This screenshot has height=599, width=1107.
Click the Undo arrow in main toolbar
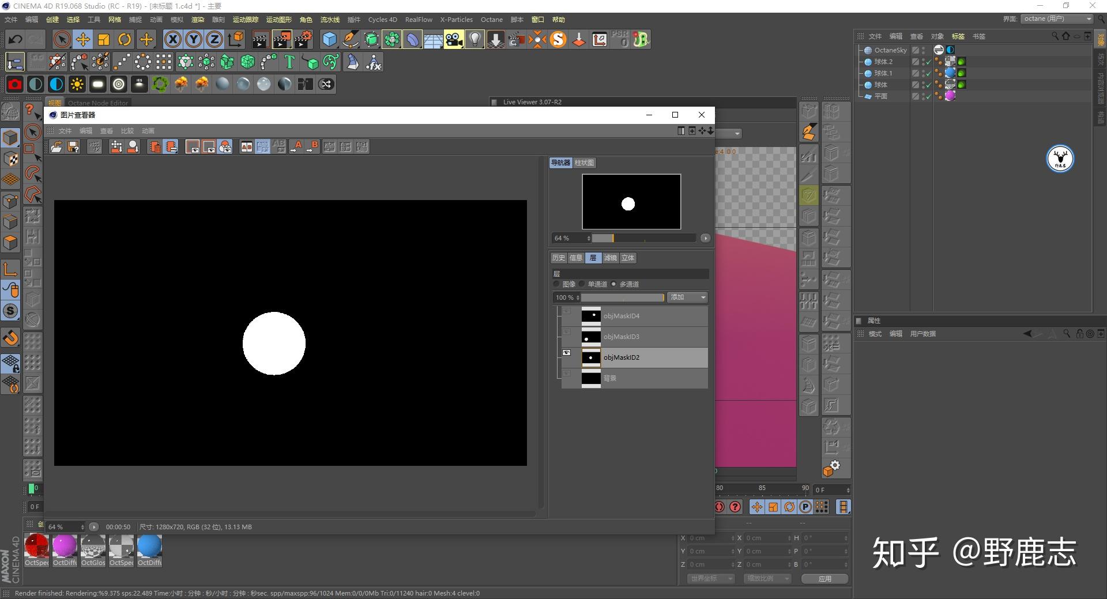tap(16, 39)
